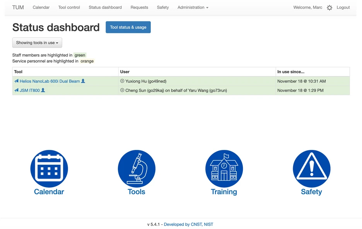Viewport: 362px width, 229px height.
Task: Click the X icon beside Yuxiong Hu
Action: coord(122,81)
